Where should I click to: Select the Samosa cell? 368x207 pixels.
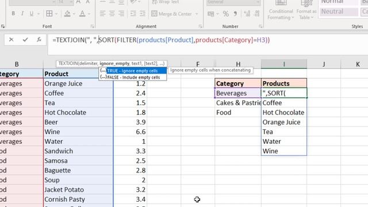click(x=78, y=160)
